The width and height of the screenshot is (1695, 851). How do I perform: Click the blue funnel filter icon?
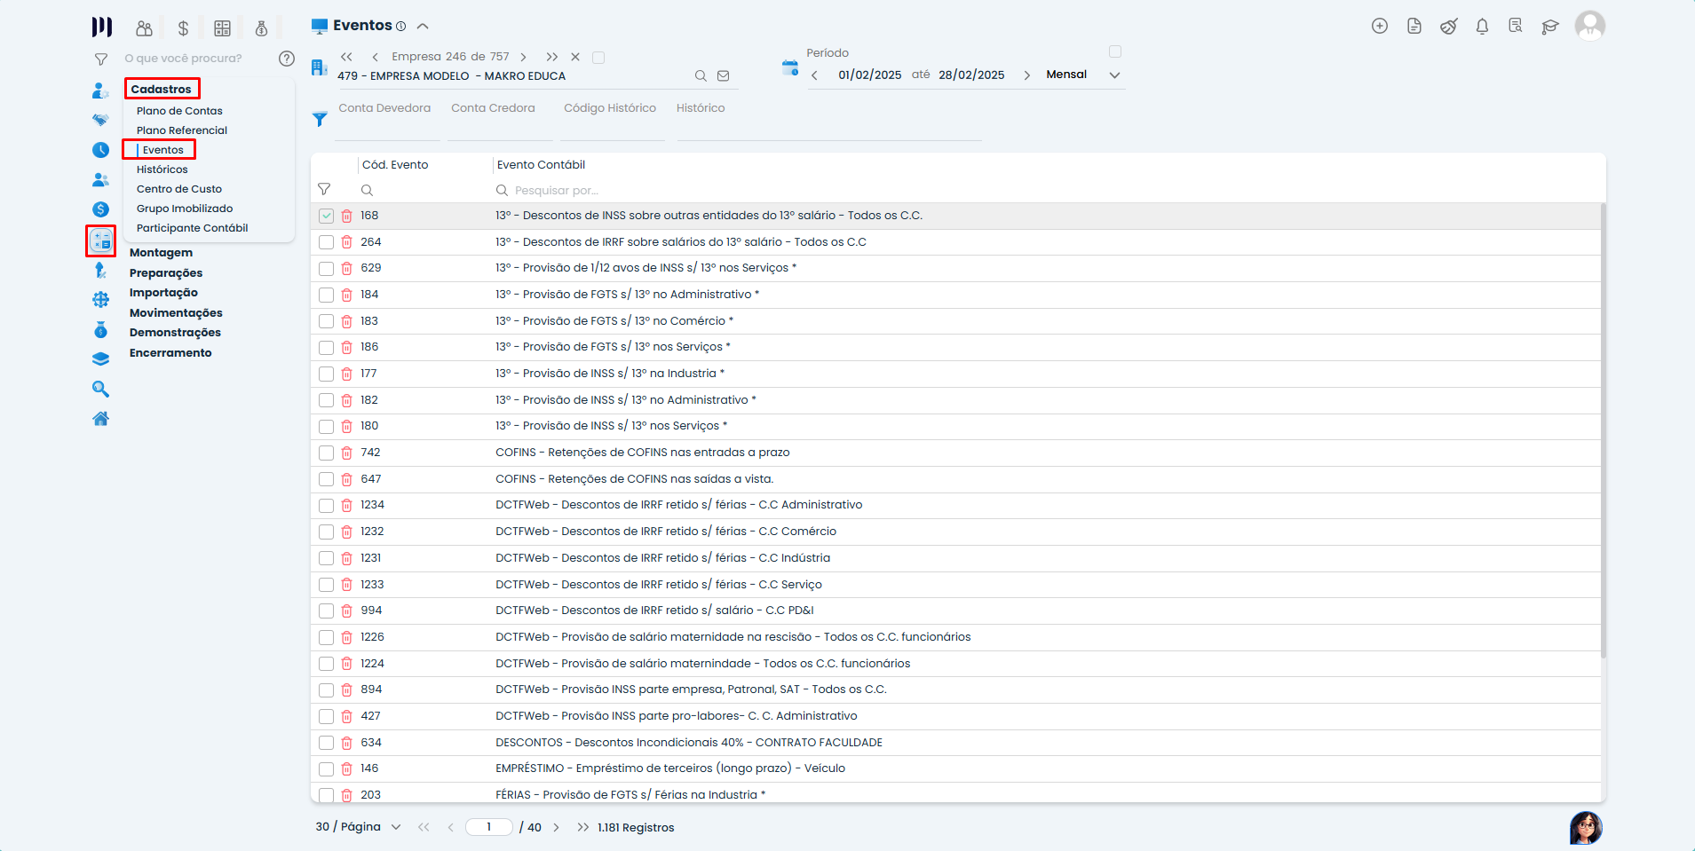[x=320, y=119]
